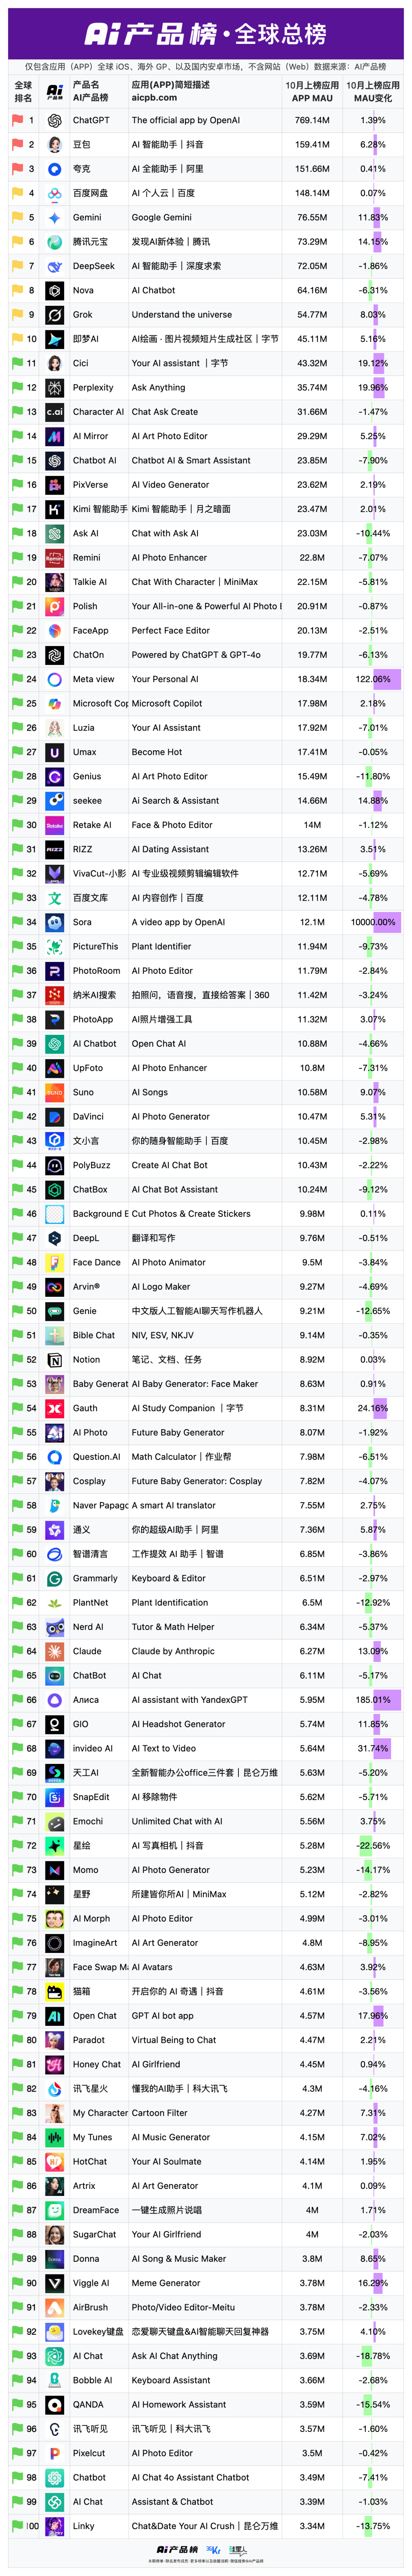Select the Suno app icon
The width and height of the screenshot is (412, 2576).
55,1092
